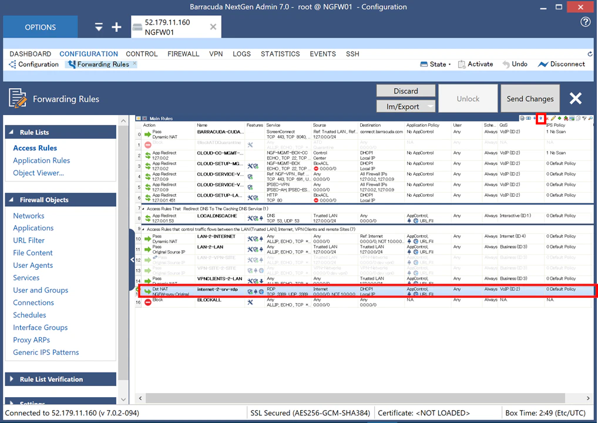
Task: Open the OPTIONS menu
Action: tap(41, 27)
